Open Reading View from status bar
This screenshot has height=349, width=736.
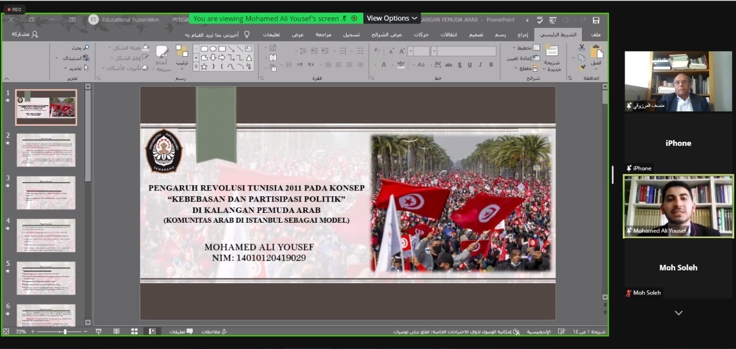pos(116,332)
